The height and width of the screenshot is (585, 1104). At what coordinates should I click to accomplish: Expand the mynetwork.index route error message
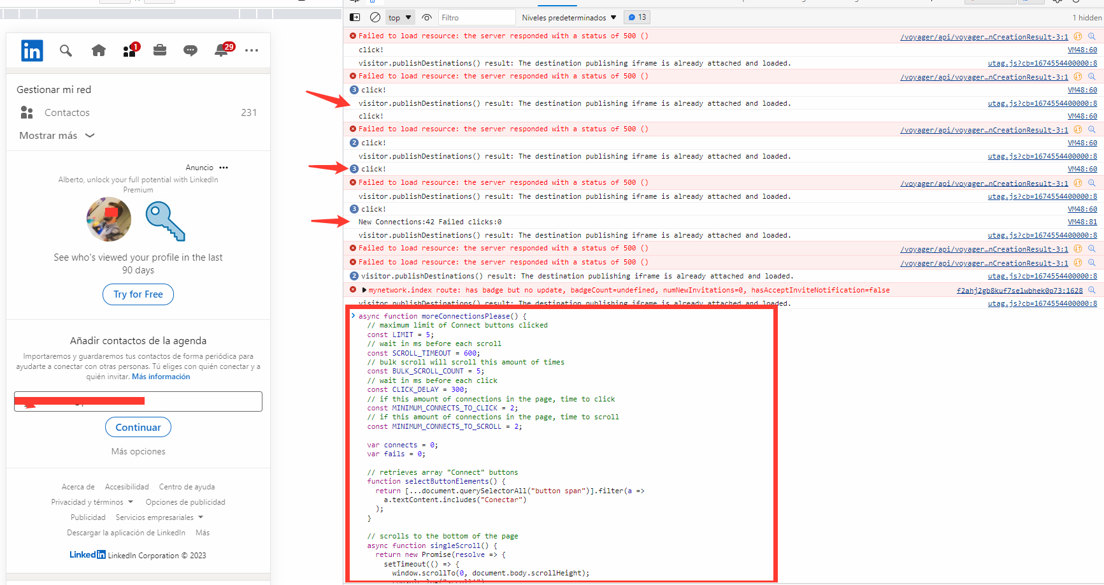[364, 290]
